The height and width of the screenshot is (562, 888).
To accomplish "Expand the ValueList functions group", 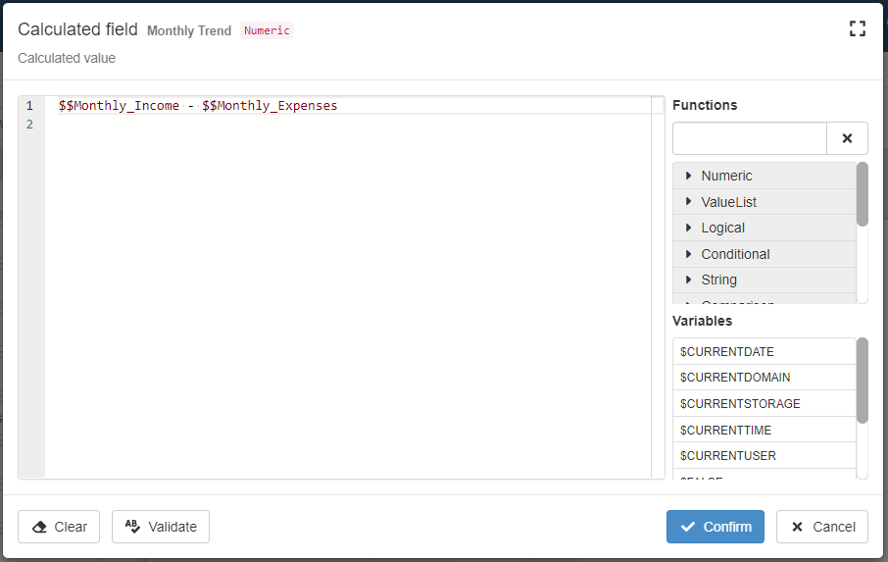I will tap(728, 202).
